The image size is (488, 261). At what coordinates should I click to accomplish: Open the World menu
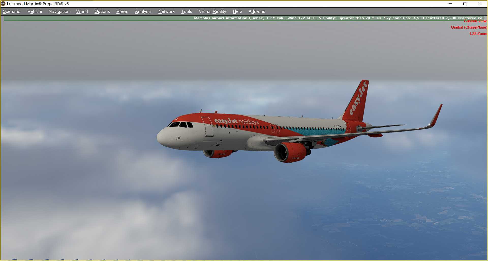point(82,11)
